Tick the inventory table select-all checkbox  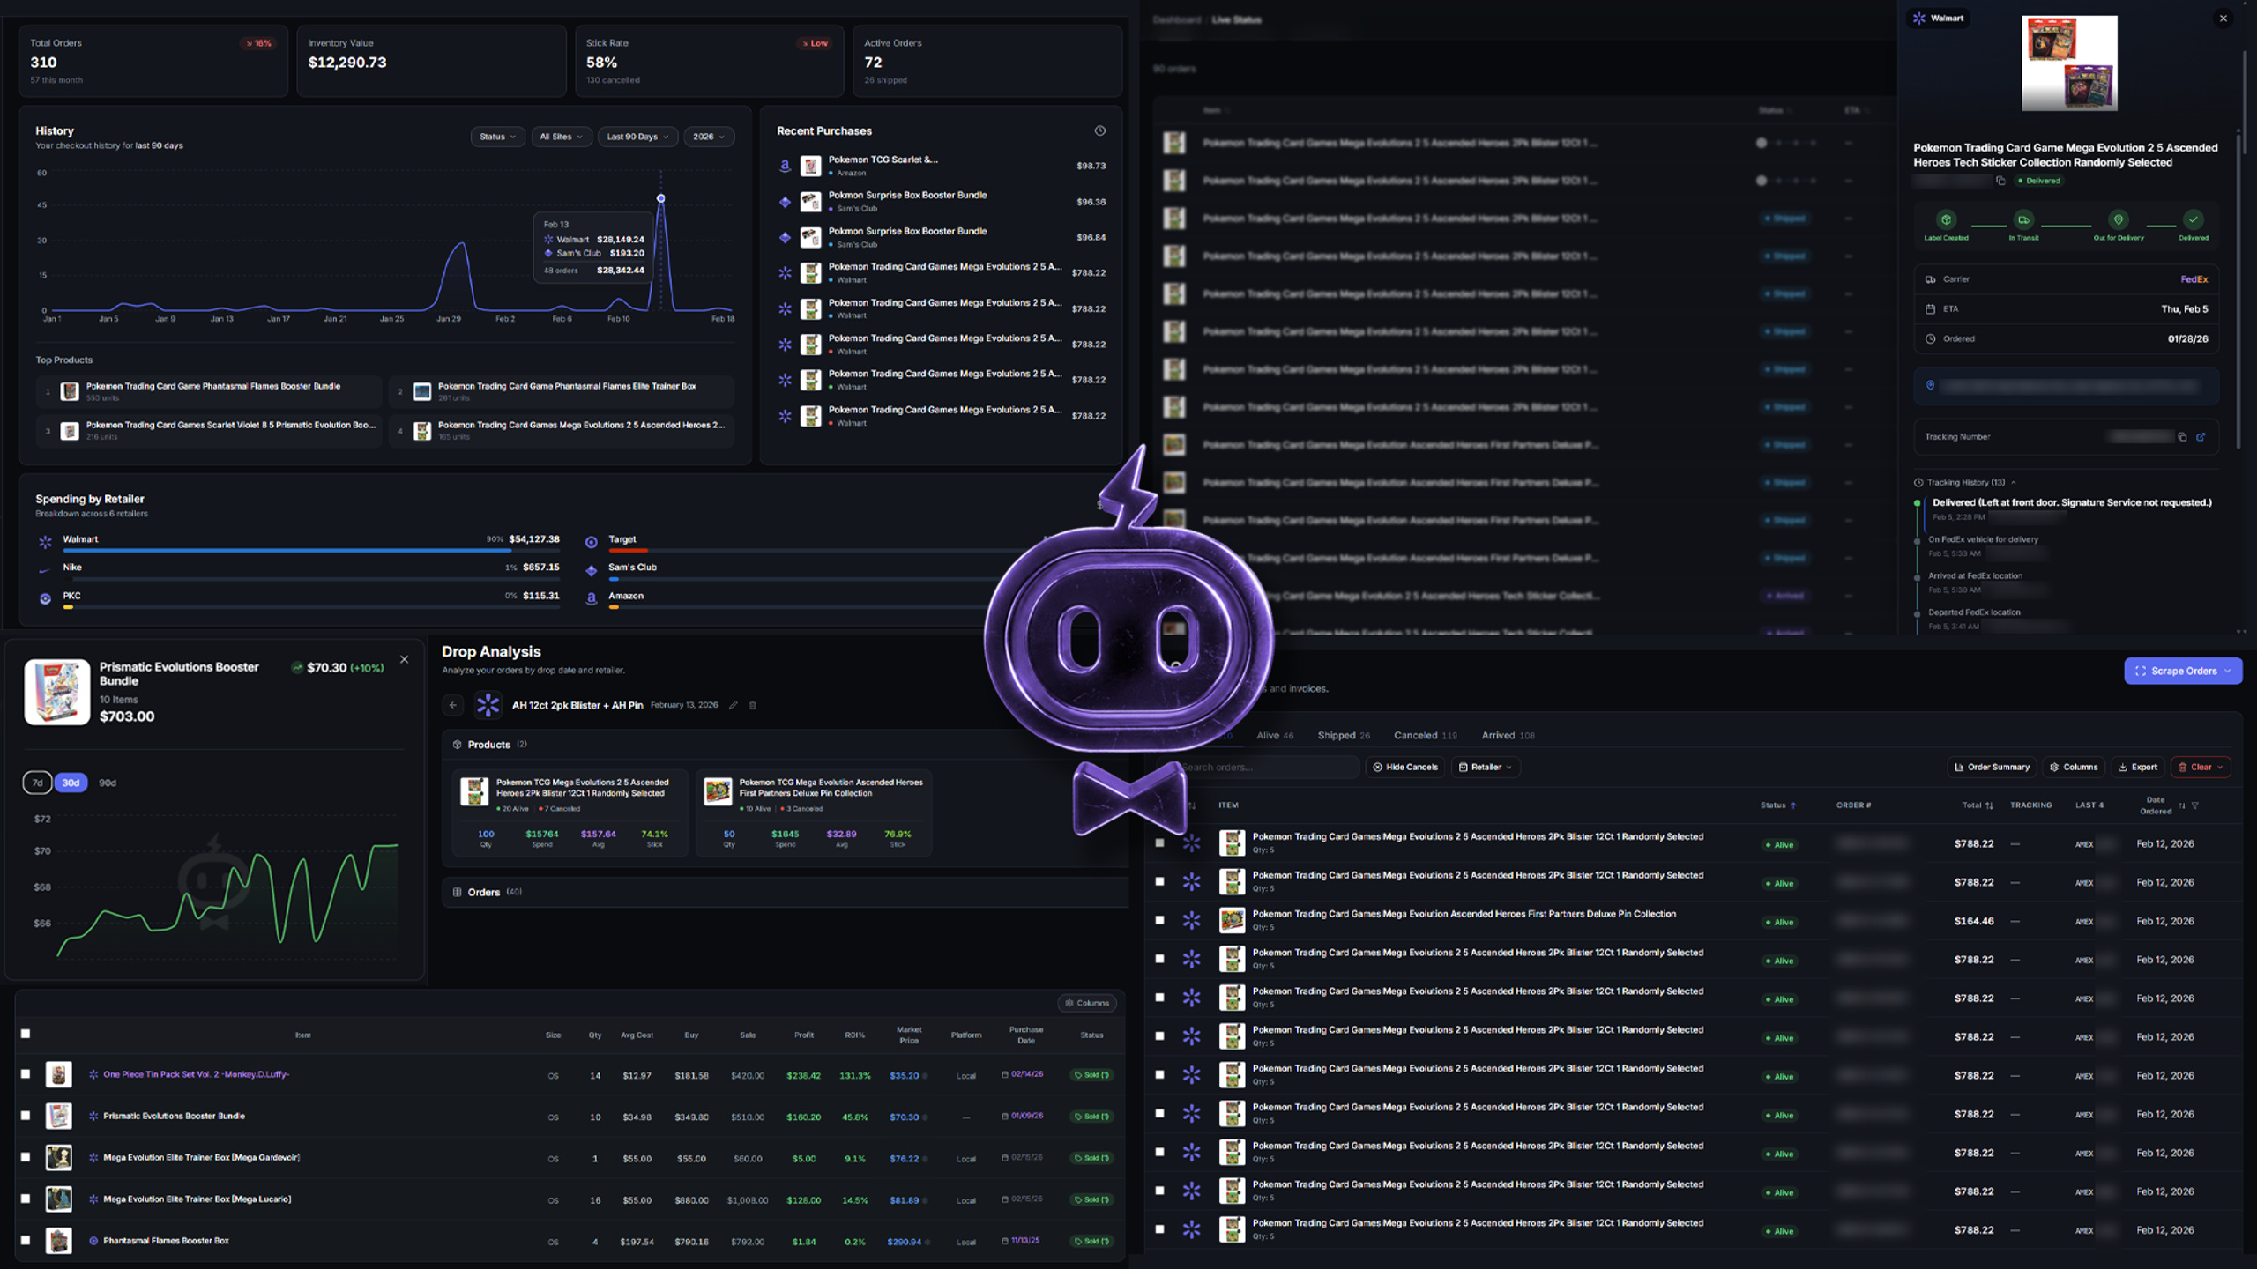tap(26, 1034)
